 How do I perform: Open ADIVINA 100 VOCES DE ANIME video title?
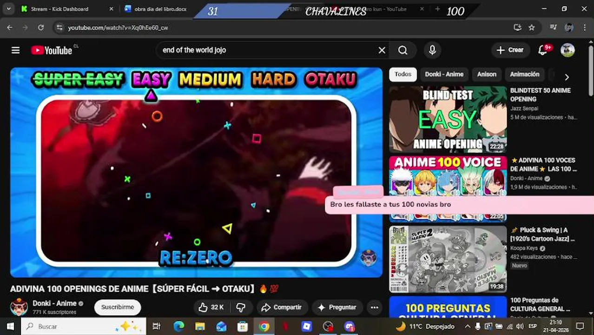pos(543,164)
